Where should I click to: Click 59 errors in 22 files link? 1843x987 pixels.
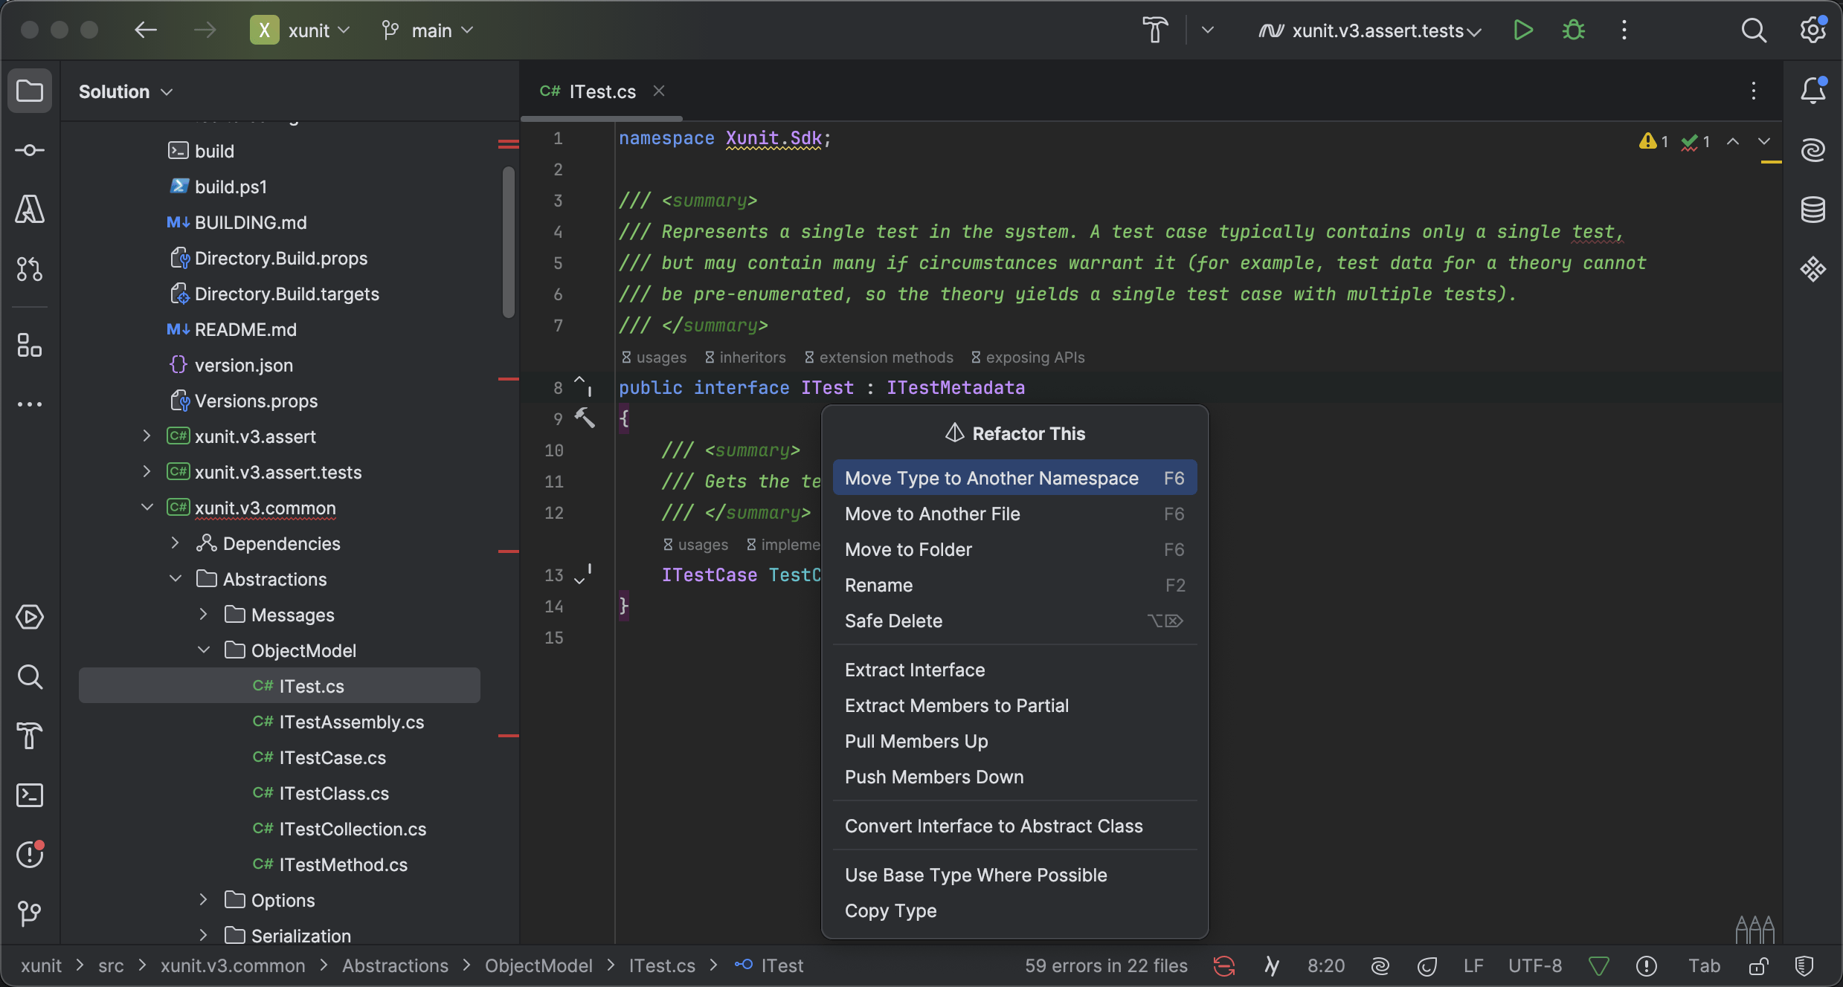[1106, 966]
